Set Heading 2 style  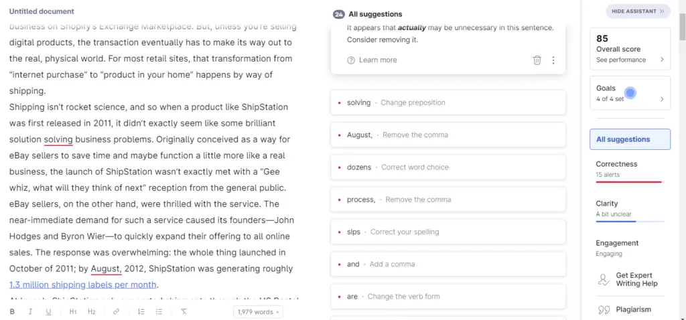coord(92,312)
